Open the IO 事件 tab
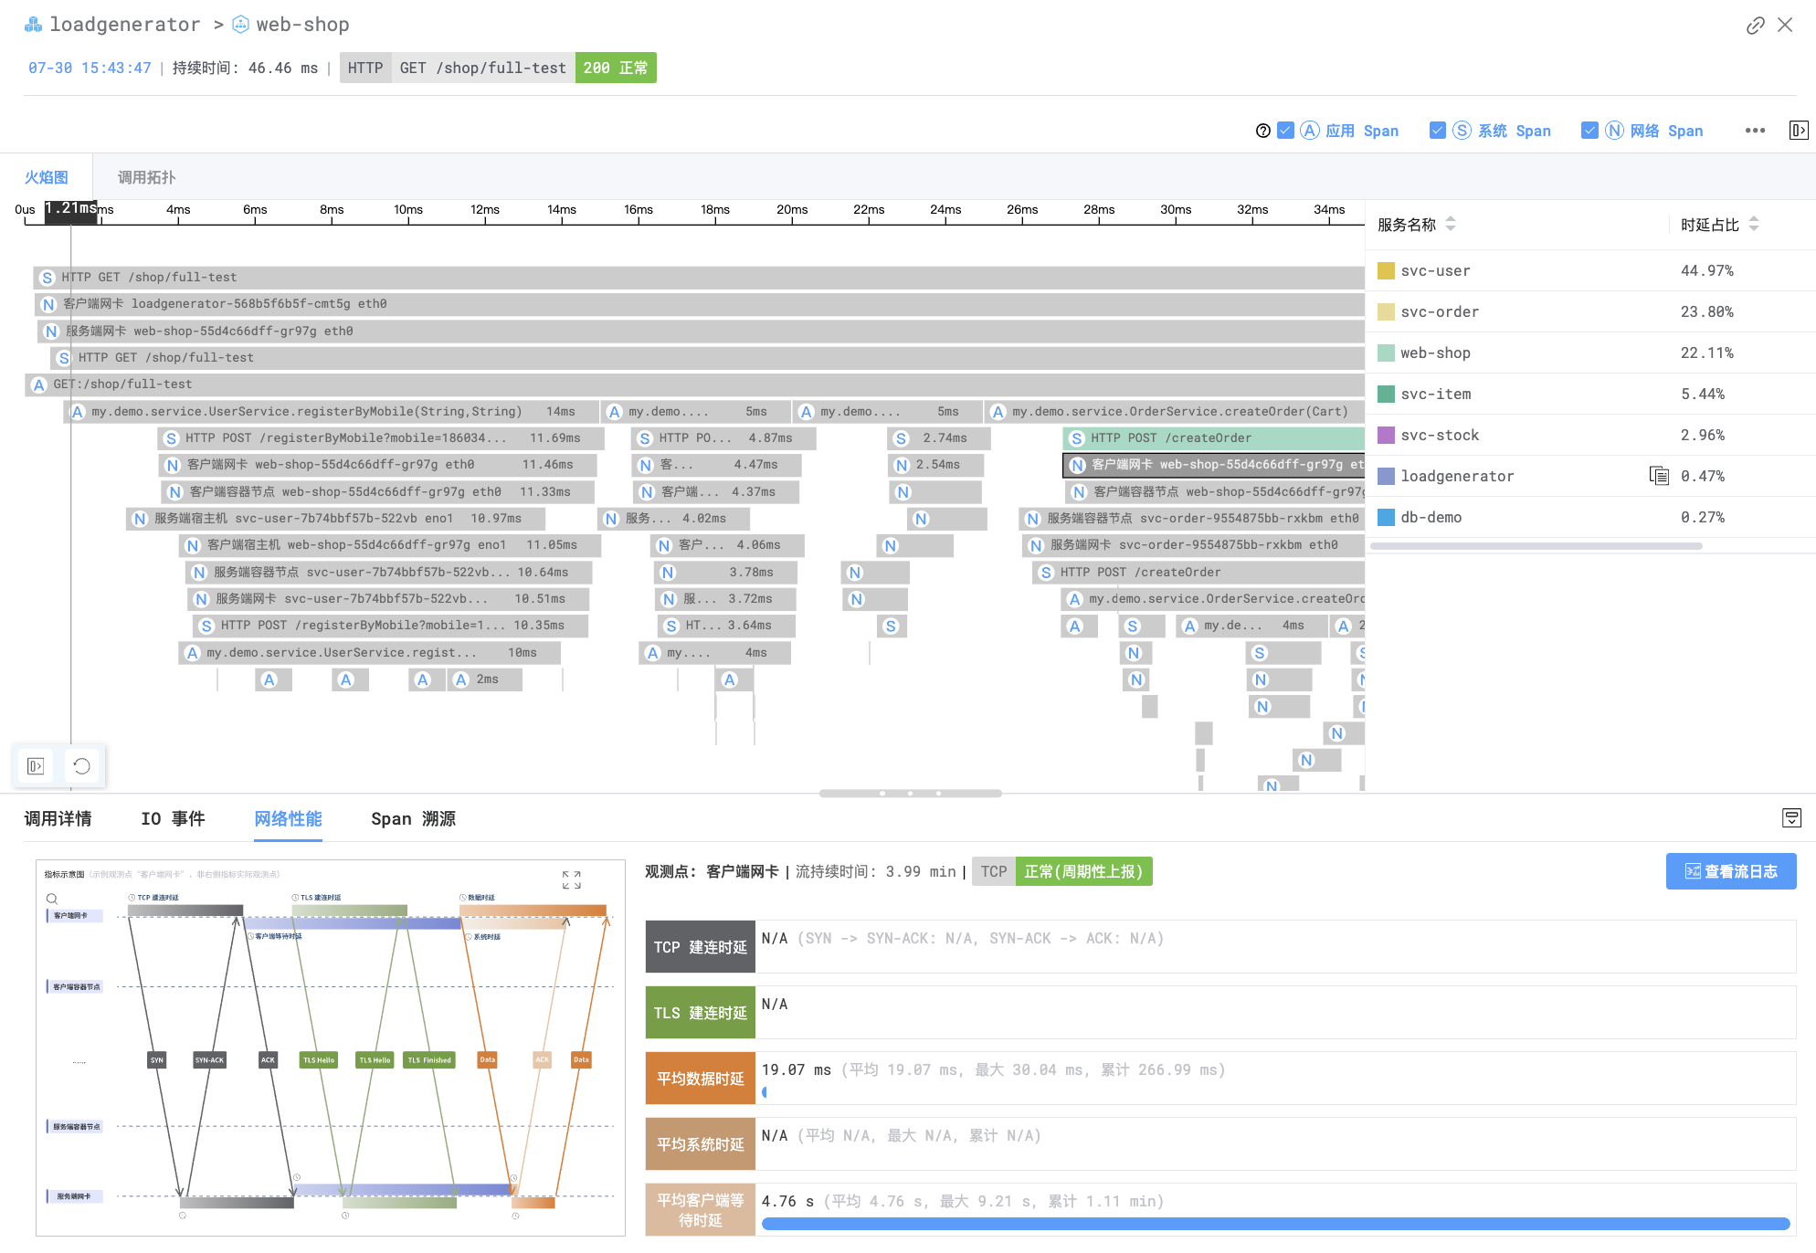The image size is (1816, 1253). point(173,819)
